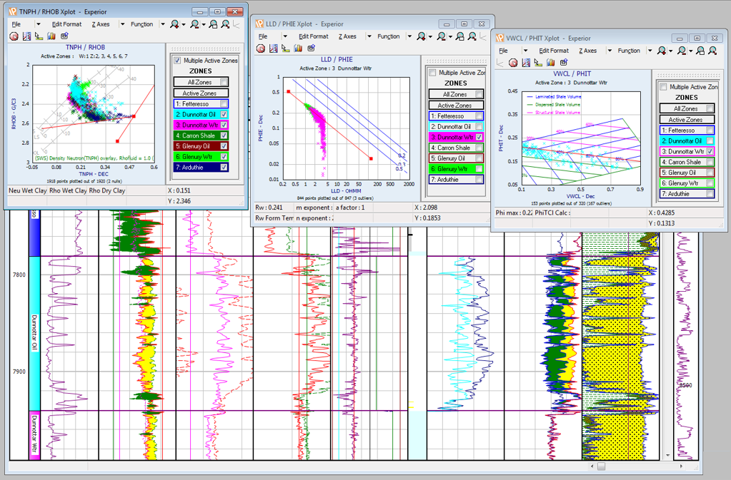Expand Function dropdown arrow in VWCL/PHIT Xplot
The height and width of the screenshot is (480, 731).
click(650, 51)
